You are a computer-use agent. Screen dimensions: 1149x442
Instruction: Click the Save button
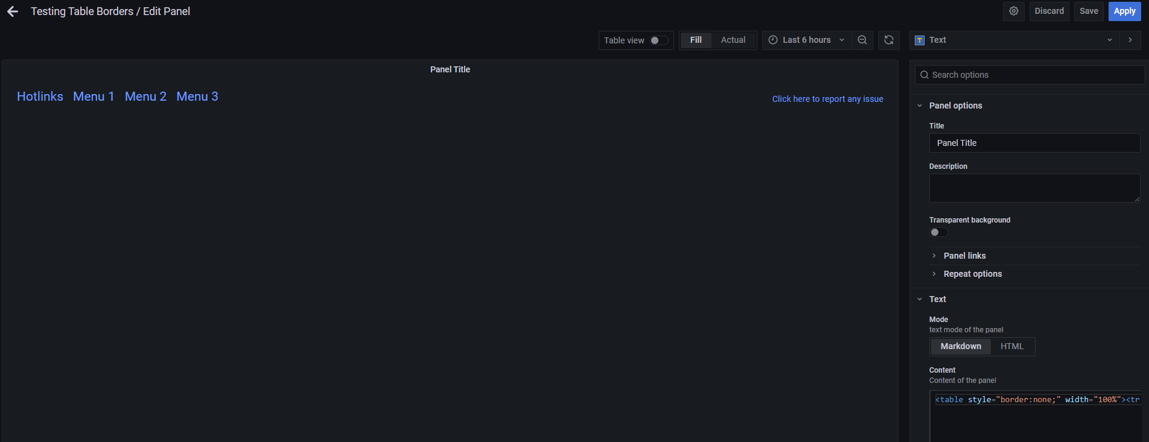[1089, 11]
